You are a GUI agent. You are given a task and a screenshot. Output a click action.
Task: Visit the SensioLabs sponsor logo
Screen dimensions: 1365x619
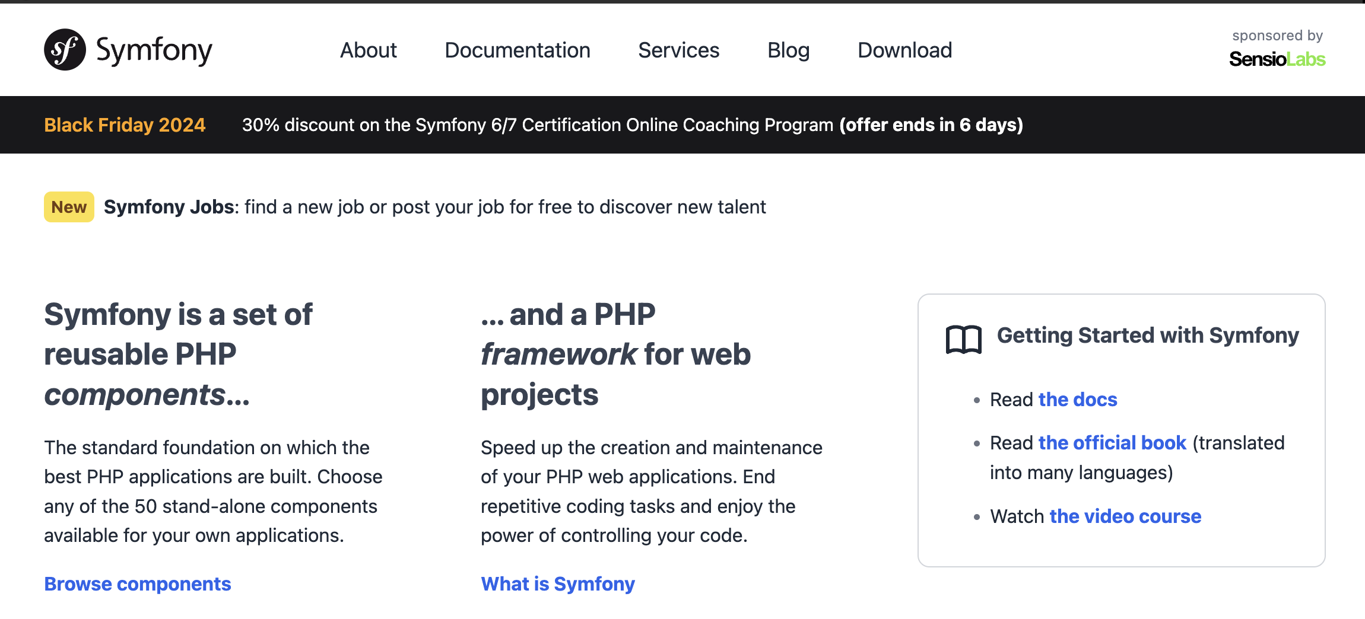1277,59
